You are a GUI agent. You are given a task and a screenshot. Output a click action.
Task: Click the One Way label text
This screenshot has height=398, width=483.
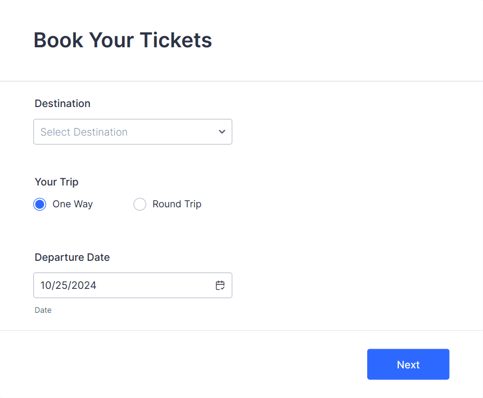[x=72, y=204]
